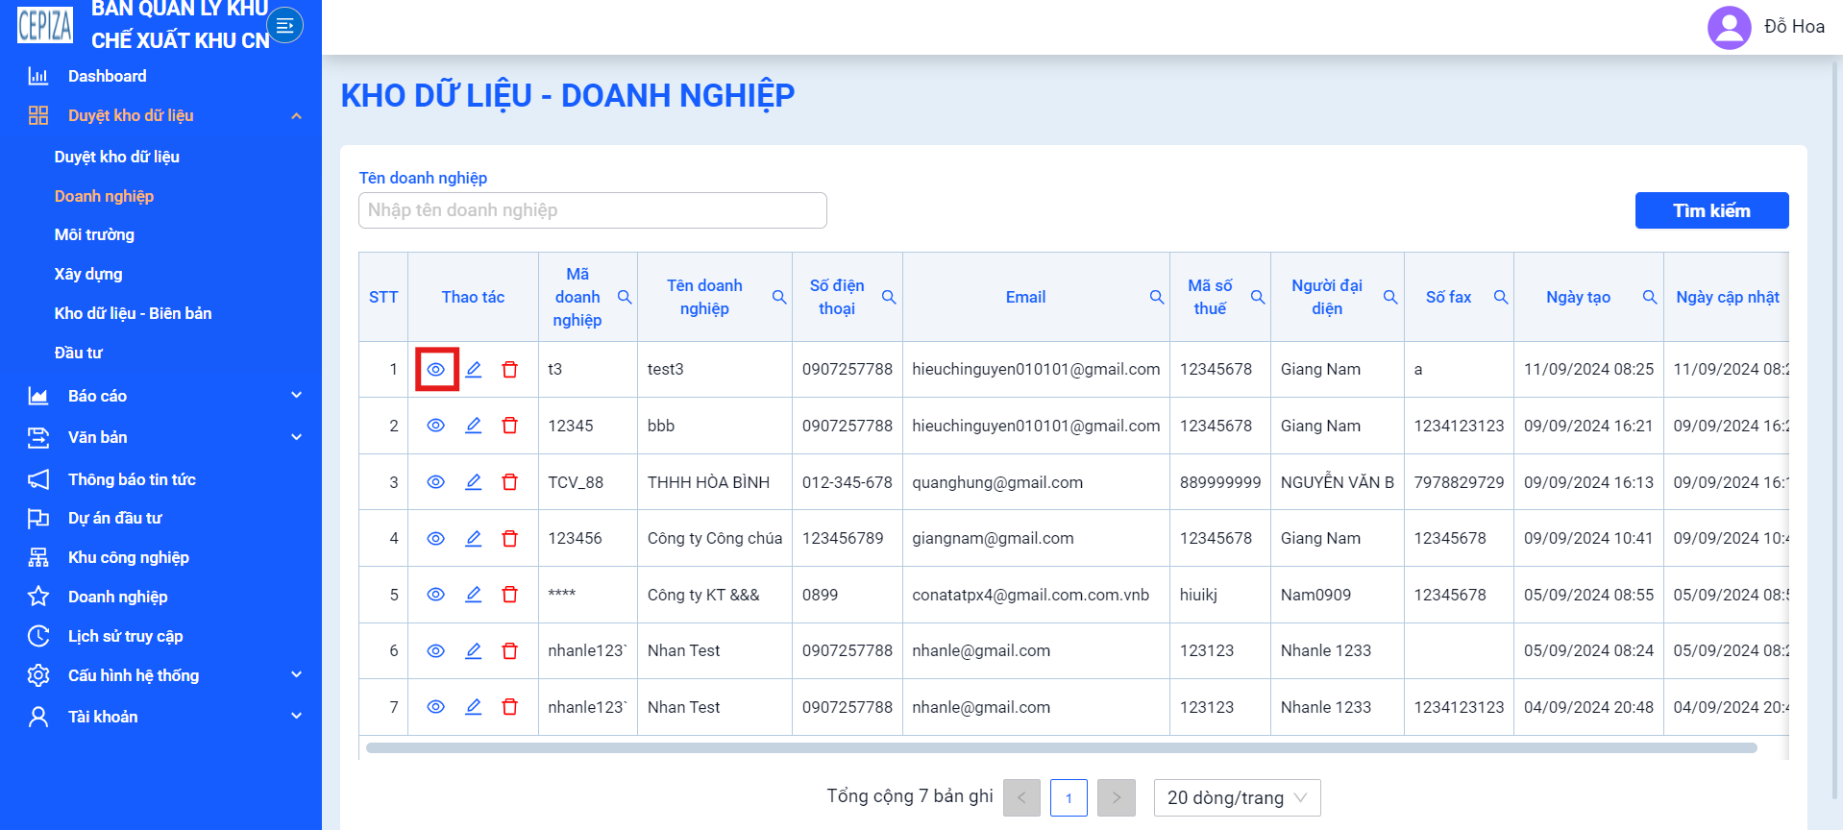This screenshot has width=1843, height=830.
Task: Open Môi trường submenu item
Action: click(x=94, y=234)
